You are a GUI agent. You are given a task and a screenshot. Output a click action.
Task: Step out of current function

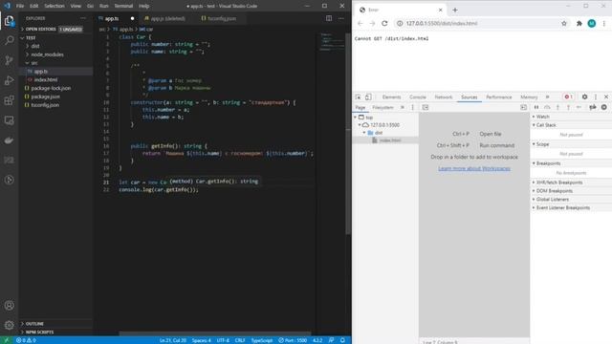coord(568,107)
